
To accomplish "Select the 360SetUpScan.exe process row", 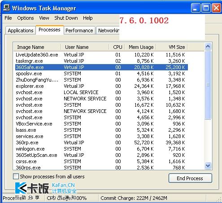I will click(101, 155).
